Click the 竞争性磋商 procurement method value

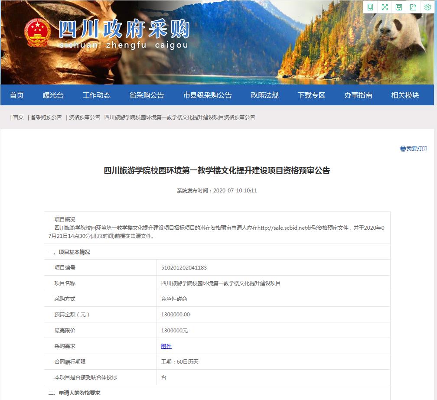point(174,299)
